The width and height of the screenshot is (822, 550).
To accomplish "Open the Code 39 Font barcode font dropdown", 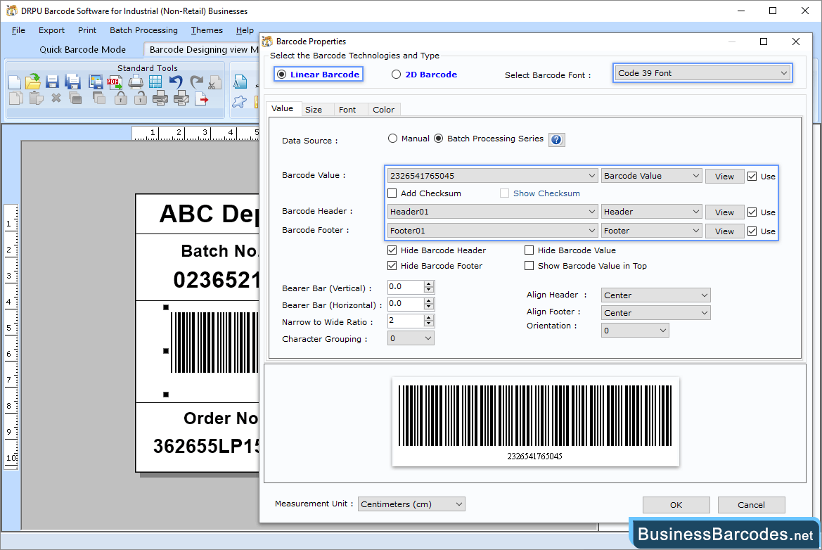I will pos(702,73).
